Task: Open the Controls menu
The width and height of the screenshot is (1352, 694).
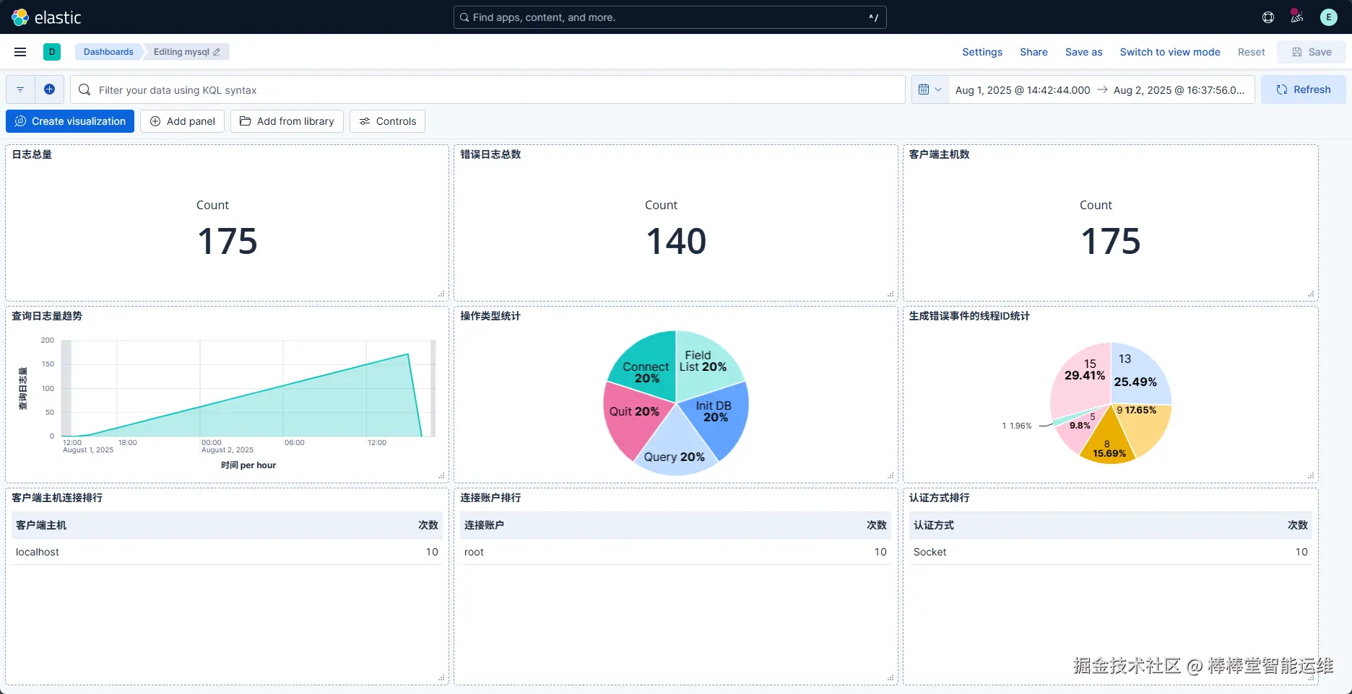Action: (388, 121)
